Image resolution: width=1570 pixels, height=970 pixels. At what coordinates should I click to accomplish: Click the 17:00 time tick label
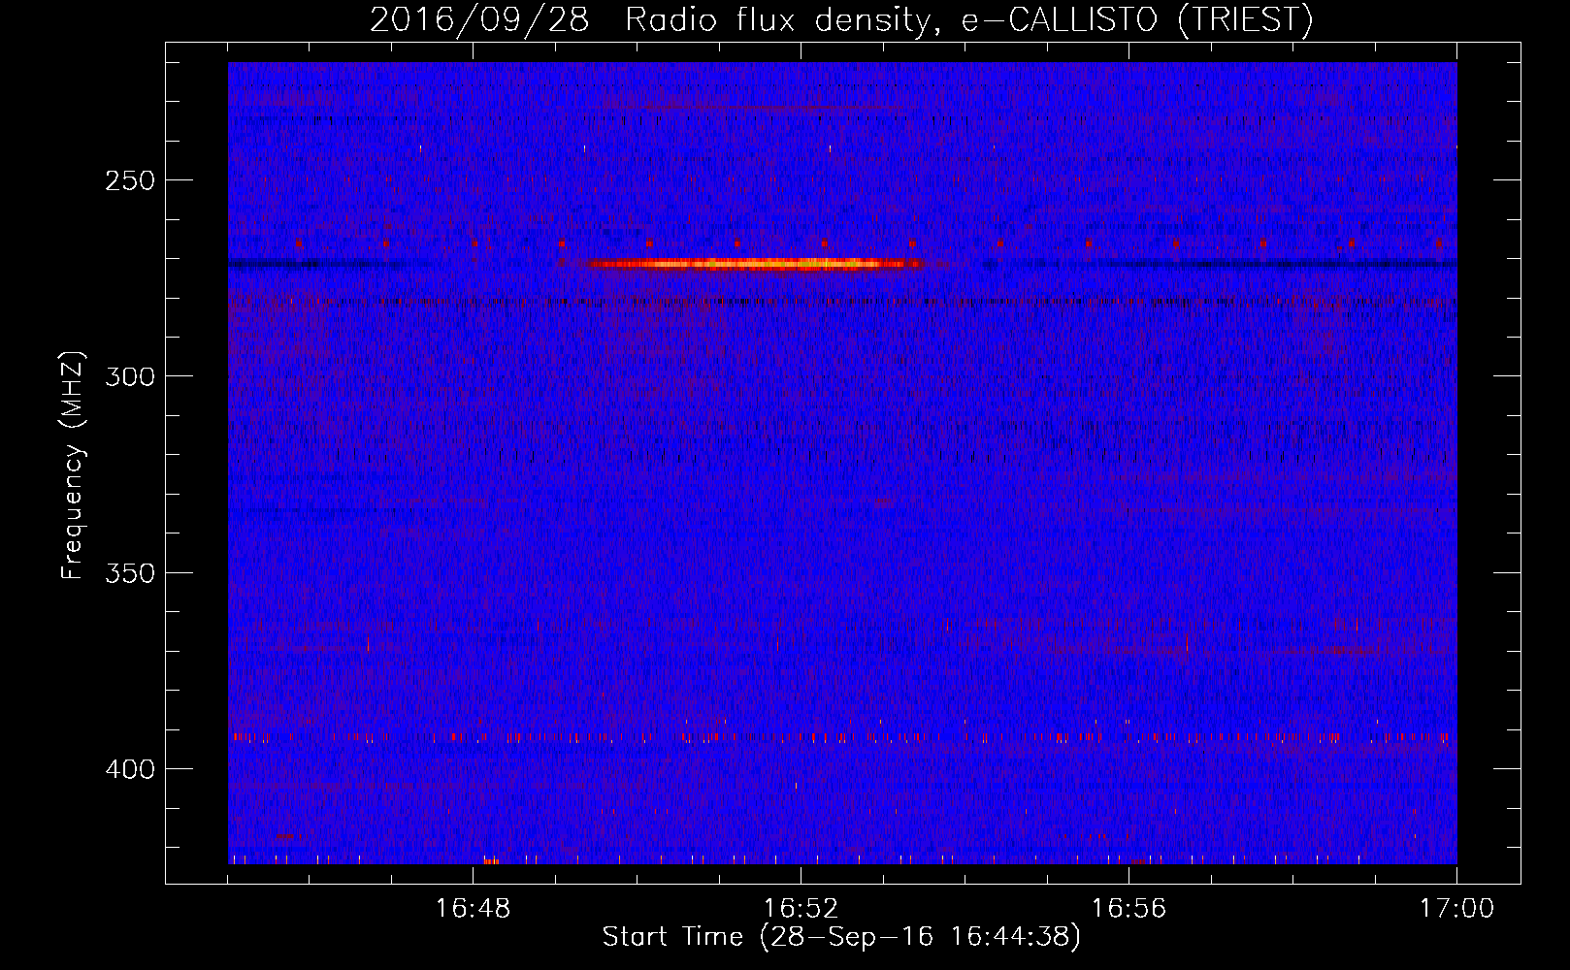[x=1456, y=909]
